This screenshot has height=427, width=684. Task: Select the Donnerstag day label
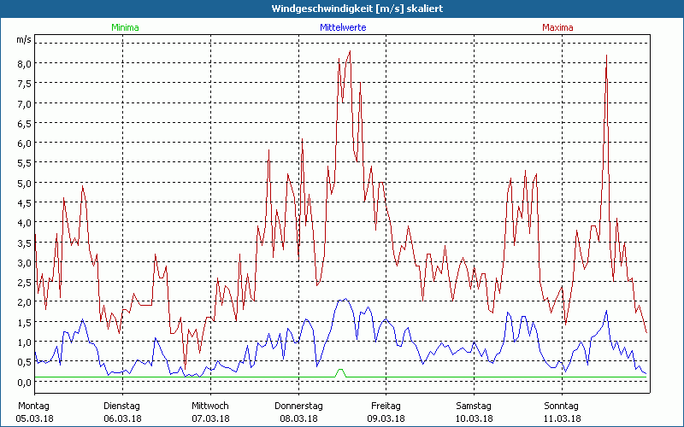click(298, 406)
